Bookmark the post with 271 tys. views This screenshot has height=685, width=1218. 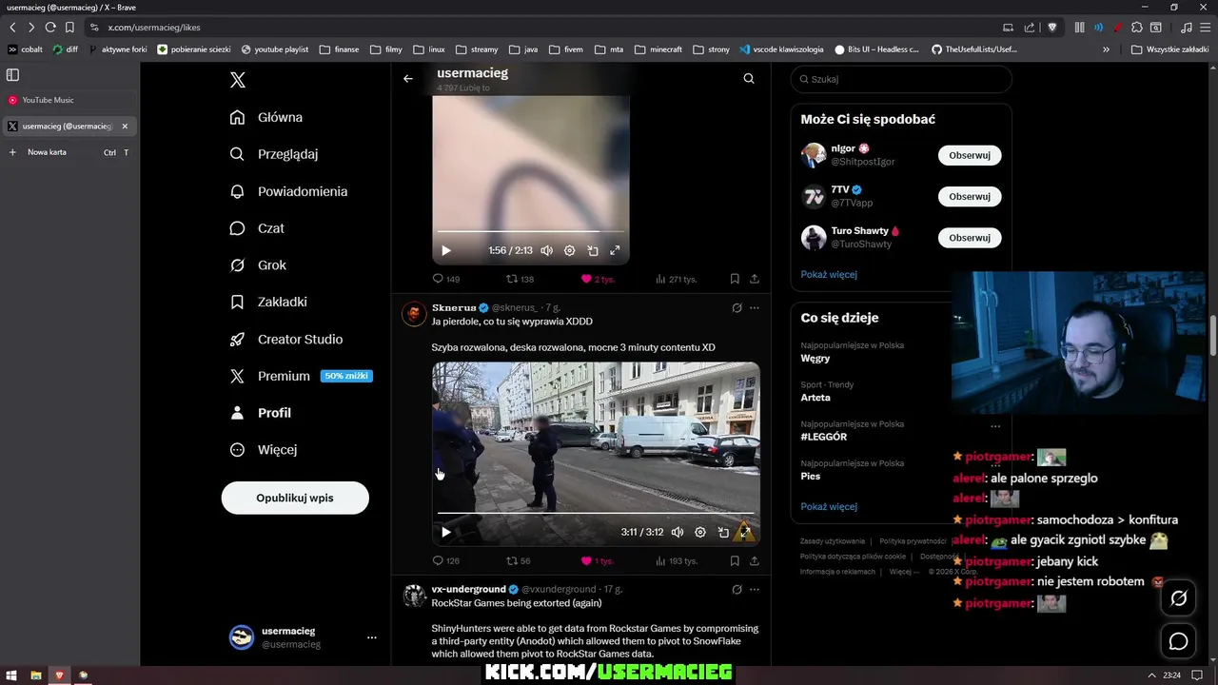pos(735,279)
